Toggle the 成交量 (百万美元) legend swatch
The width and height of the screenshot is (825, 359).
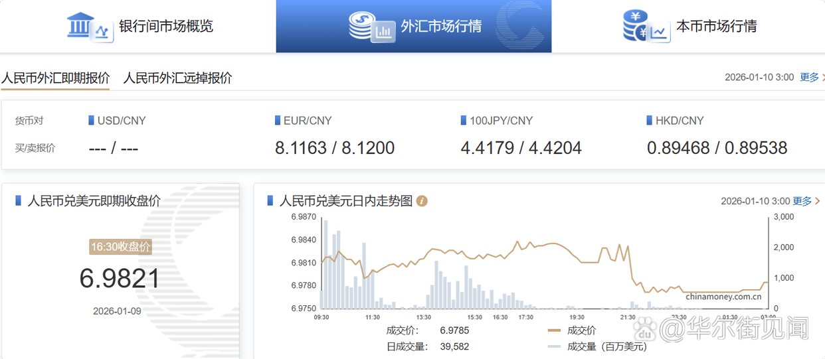(555, 346)
